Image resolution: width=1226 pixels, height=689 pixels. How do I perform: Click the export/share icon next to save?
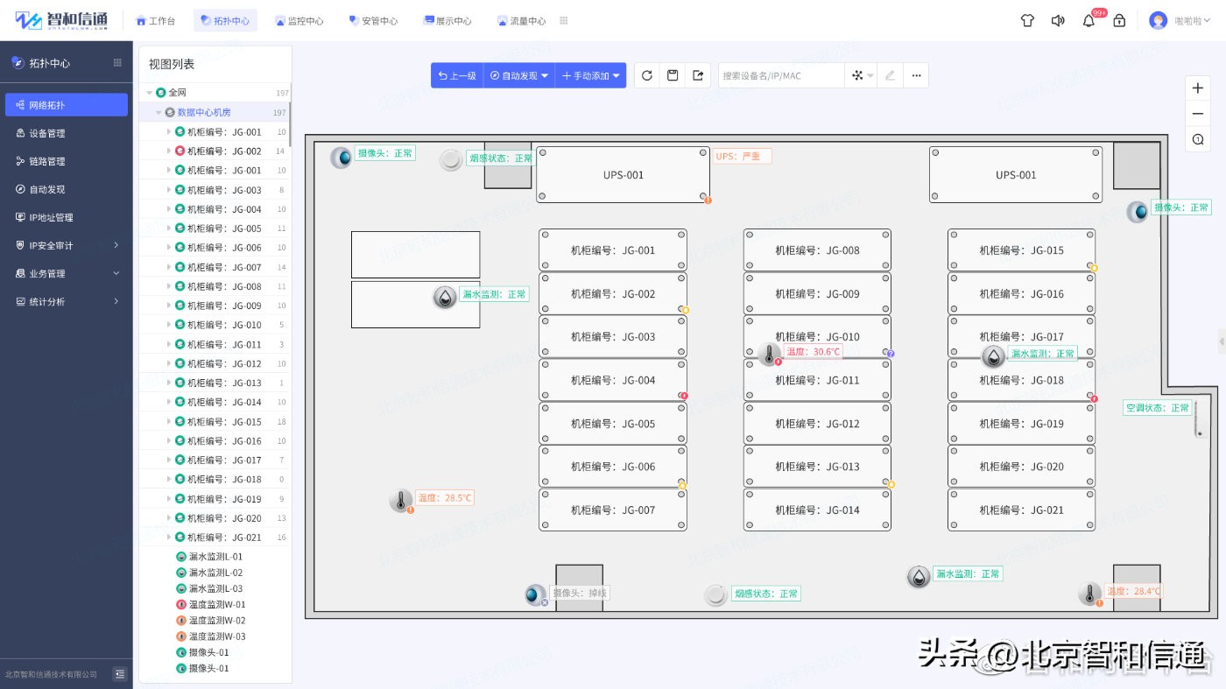coord(697,75)
